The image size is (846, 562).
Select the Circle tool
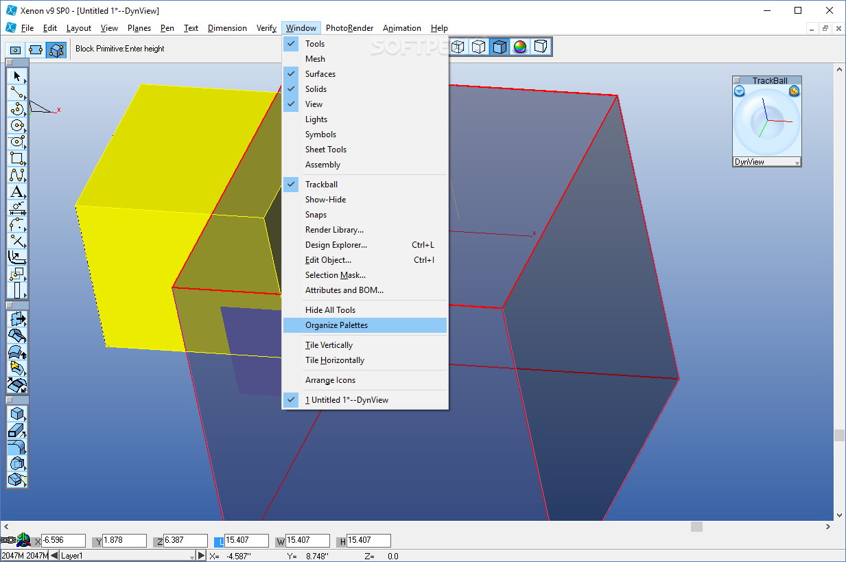[17, 126]
